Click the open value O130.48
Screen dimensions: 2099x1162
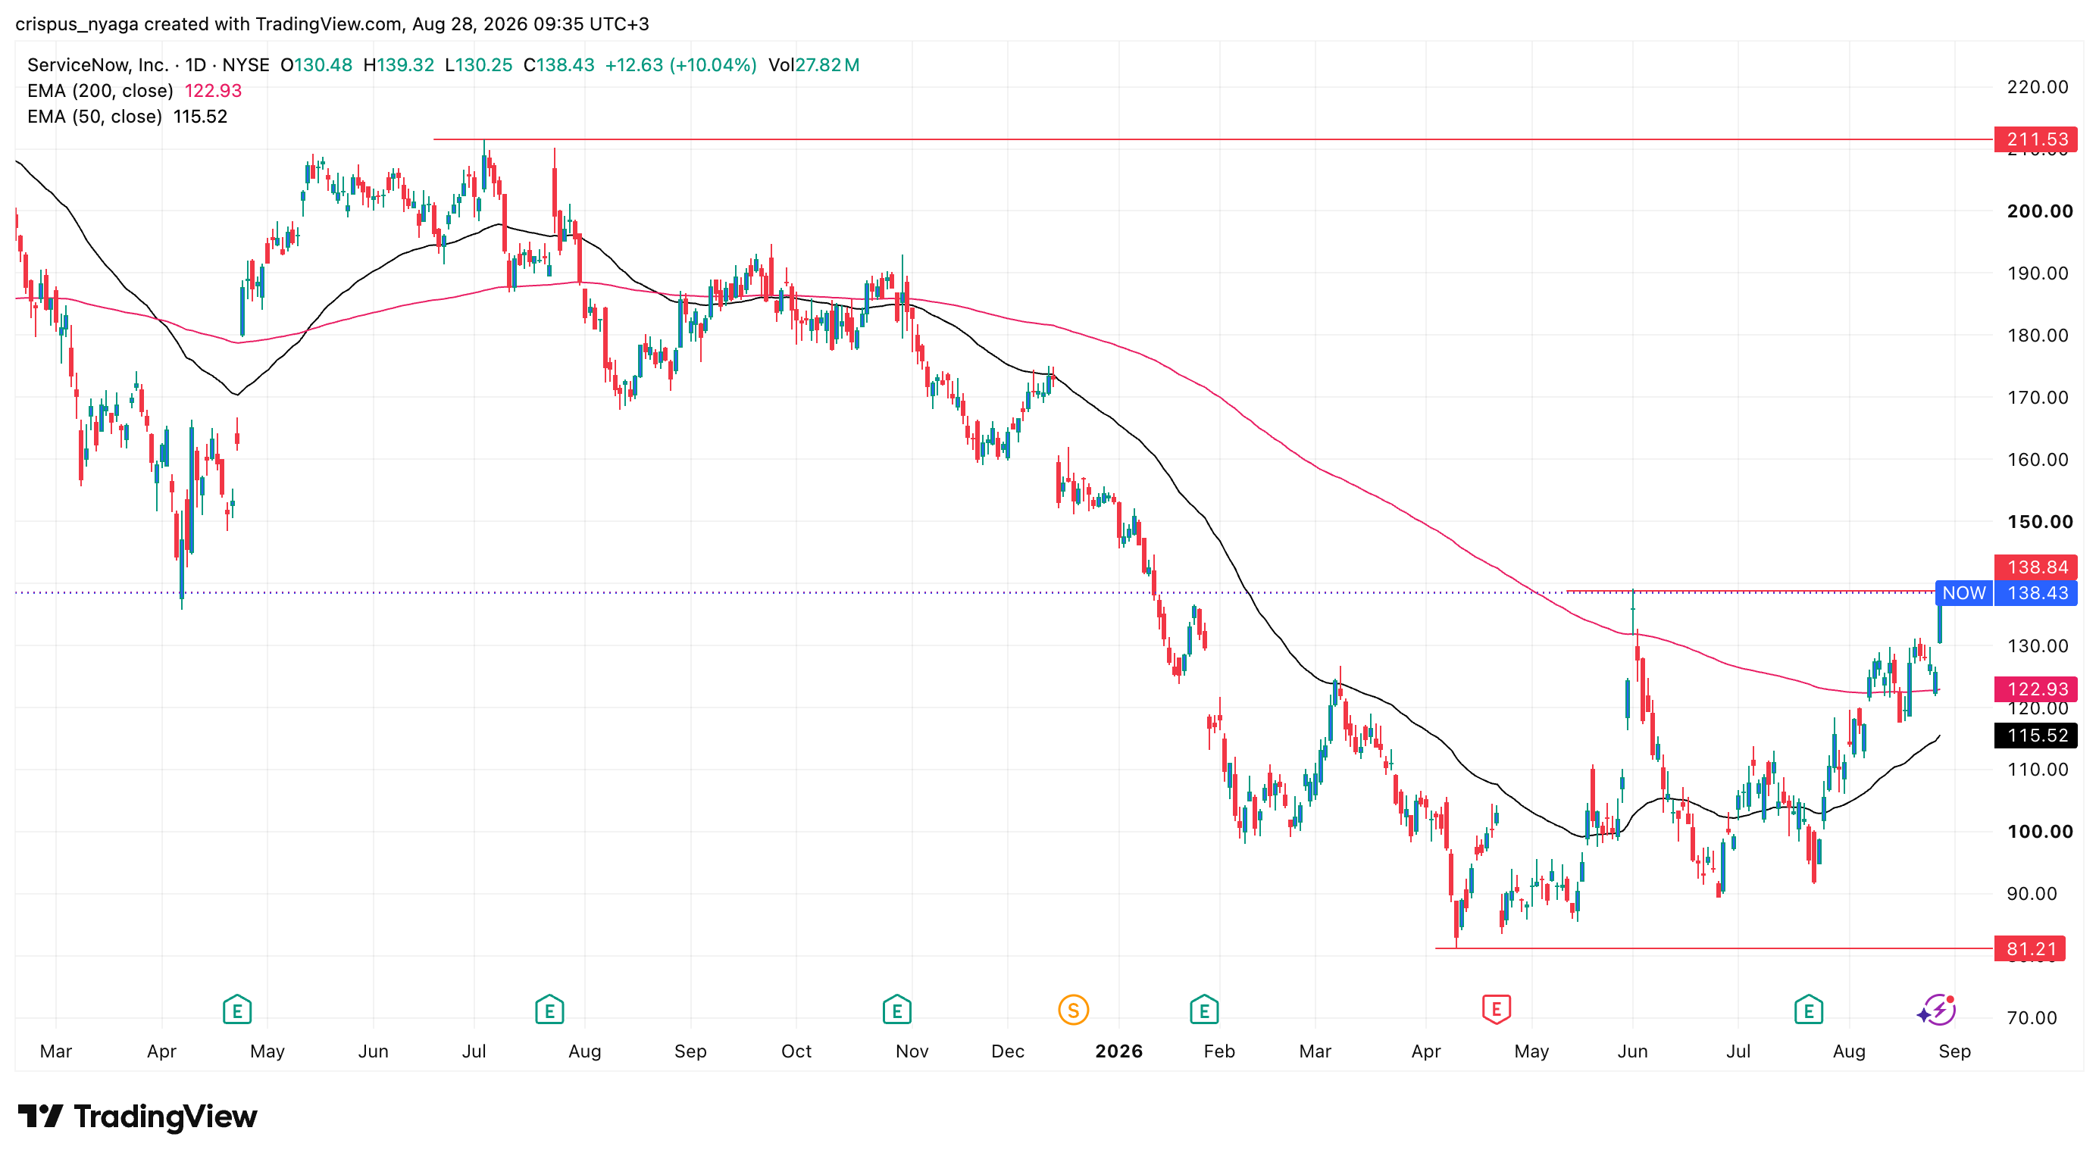pos(316,65)
